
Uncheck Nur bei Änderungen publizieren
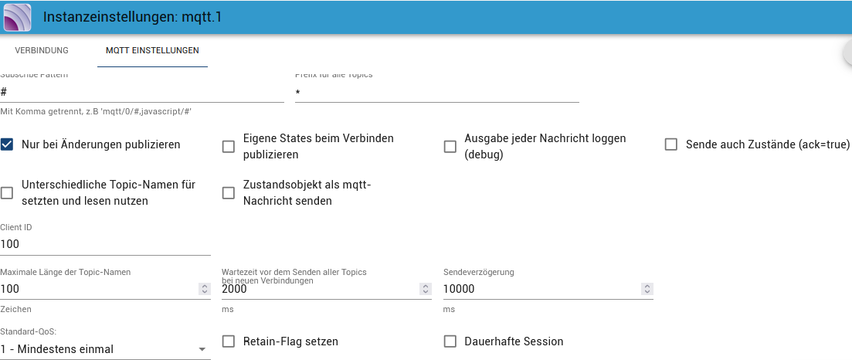pyautogui.click(x=7, y=144)
